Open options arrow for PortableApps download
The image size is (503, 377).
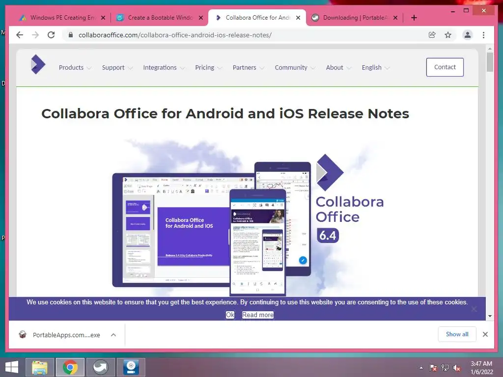pyautogui.click(x=113, y=335)
